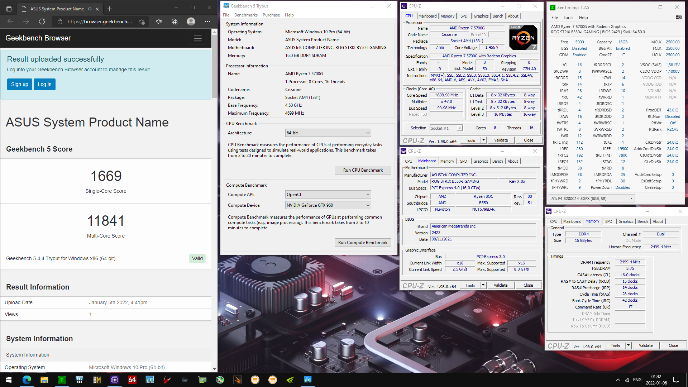Open Geekbench File menu
Viewport: 688px width, 387px height.
226,15
